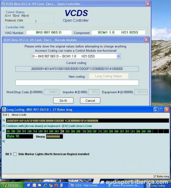Click the Do It! button

pyautogui.click(x=63, y=101)
